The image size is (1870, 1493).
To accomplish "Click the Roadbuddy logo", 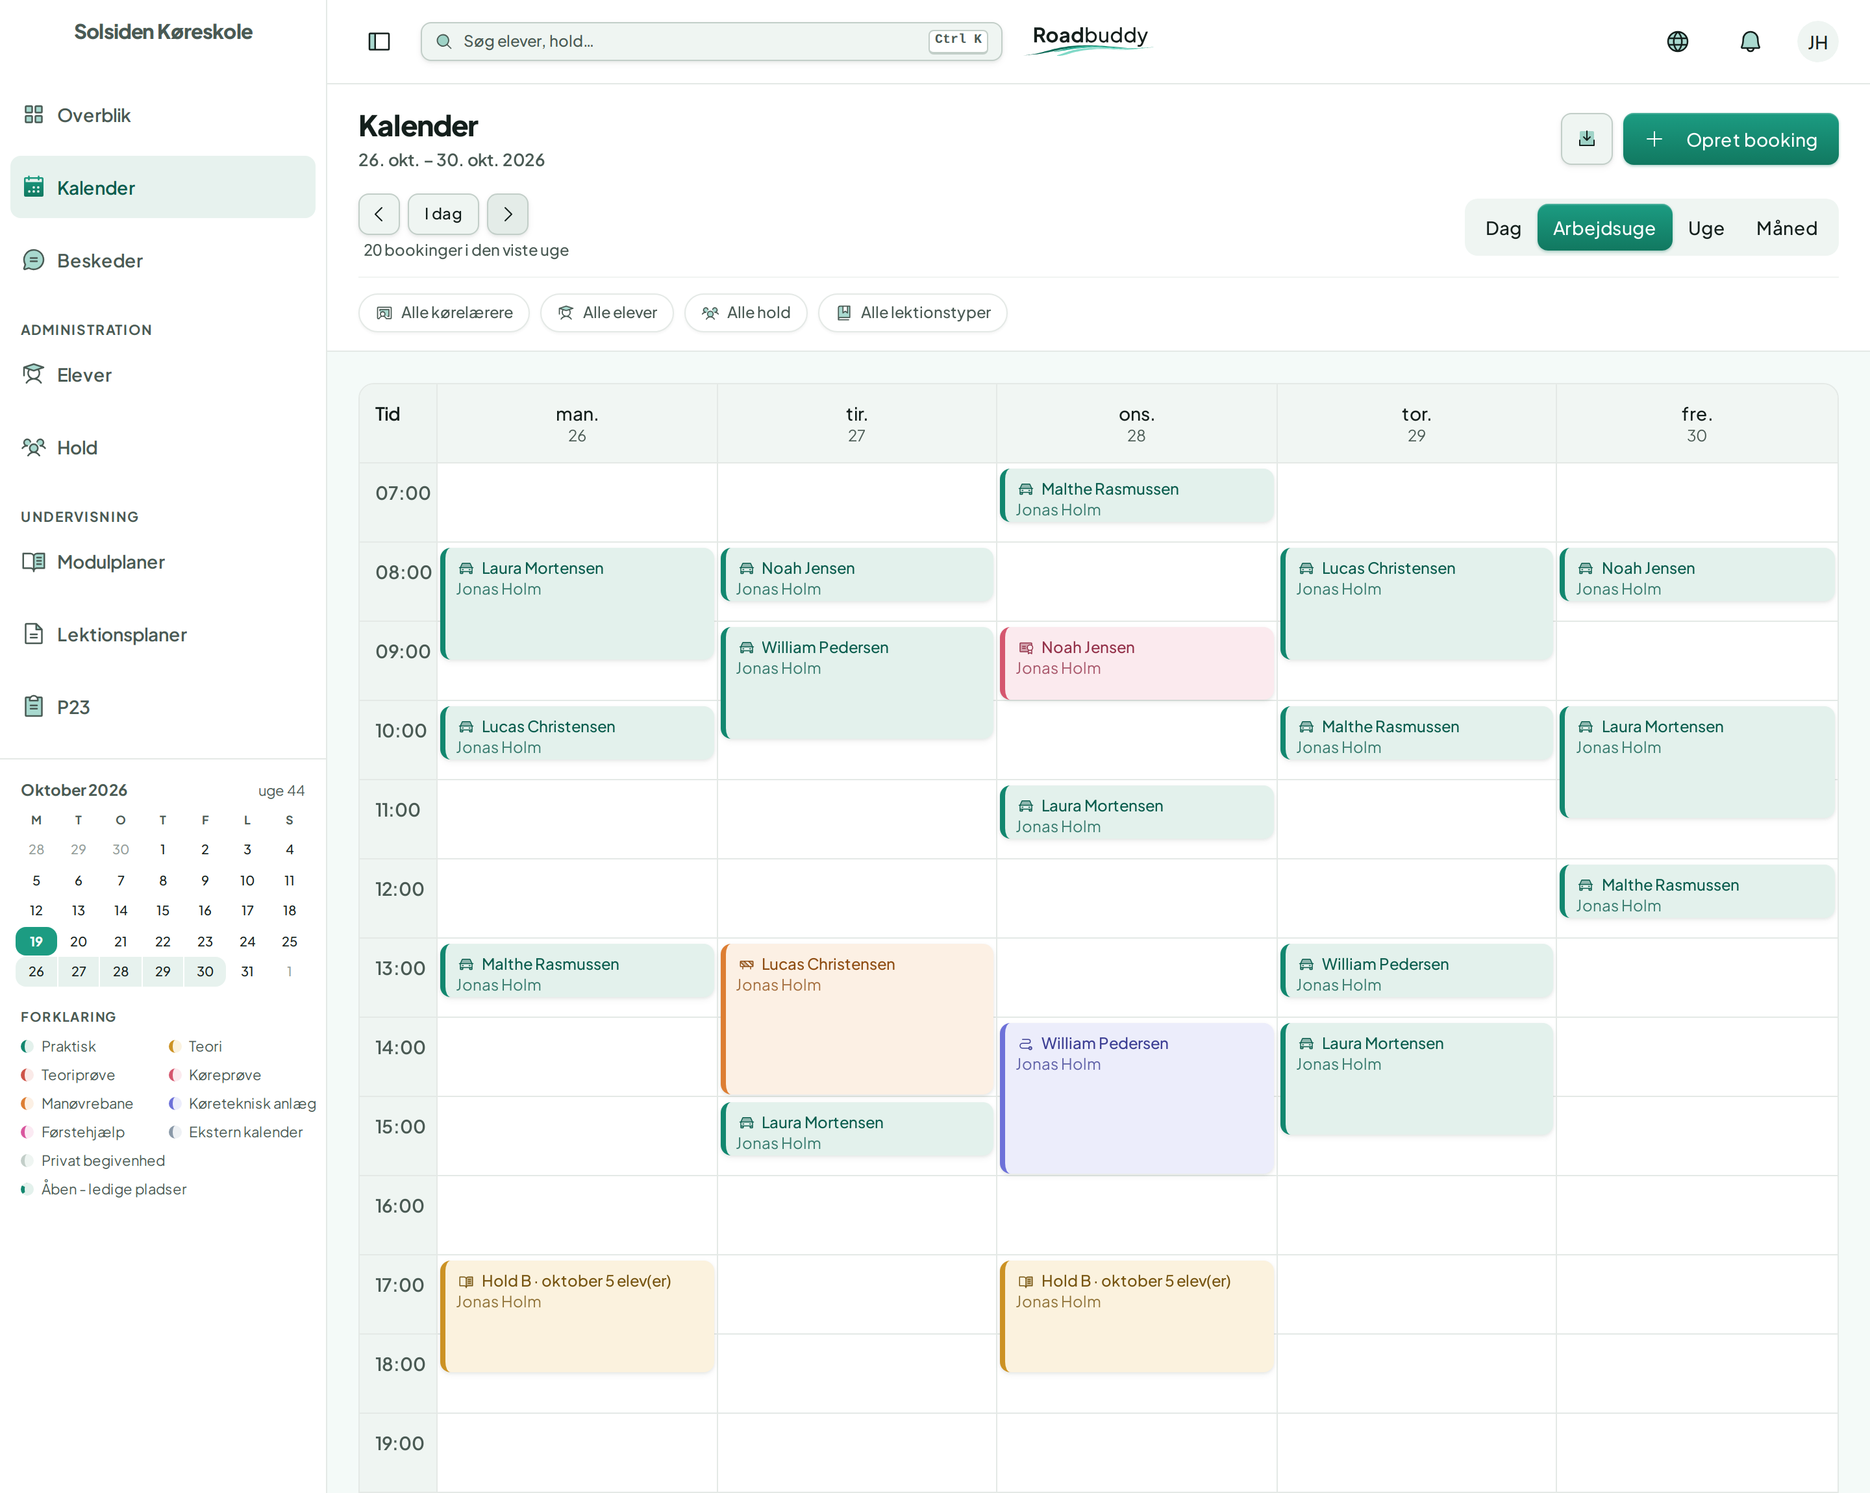I will pos(1090,40).
